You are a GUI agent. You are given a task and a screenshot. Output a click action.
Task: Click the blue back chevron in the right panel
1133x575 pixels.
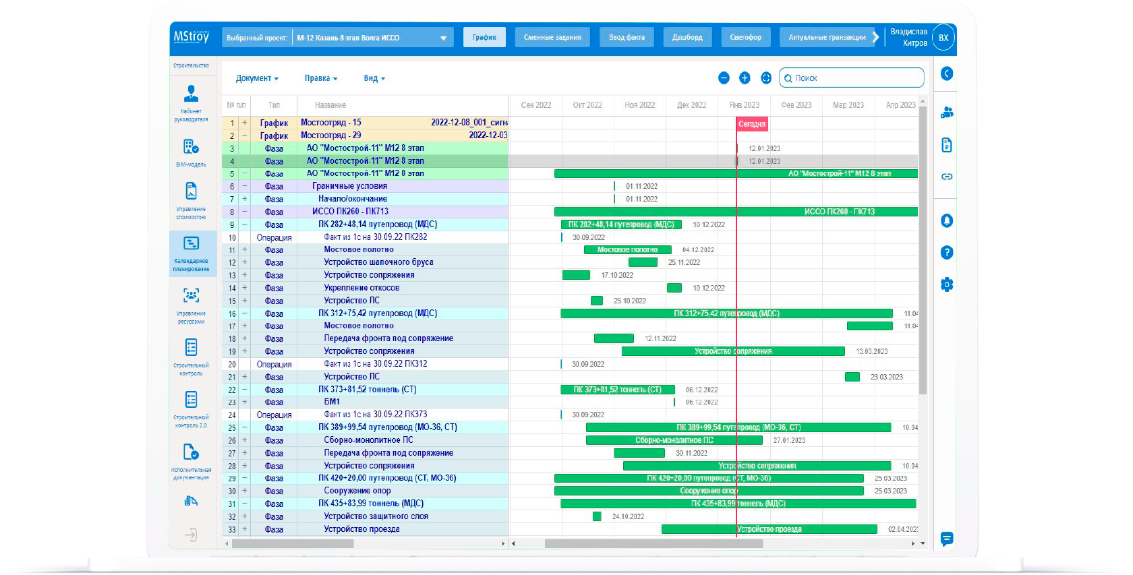pyautogui.click(x=947, y=73)
